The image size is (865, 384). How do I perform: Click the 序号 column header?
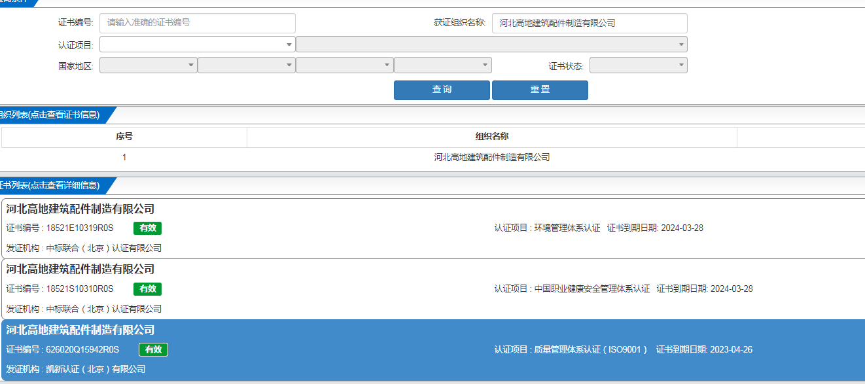(x=124, y=137)
